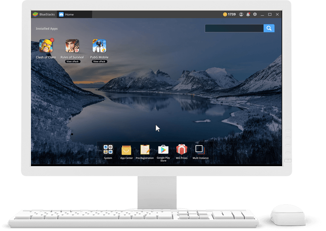Open Clash of Clans app icon
The height and width of the screenshot is (231, 326).
[x=46, y=46]
